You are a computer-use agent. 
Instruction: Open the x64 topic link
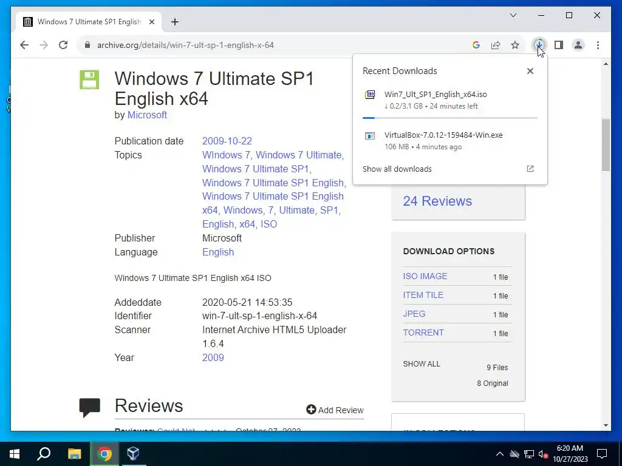click(247, 224)
